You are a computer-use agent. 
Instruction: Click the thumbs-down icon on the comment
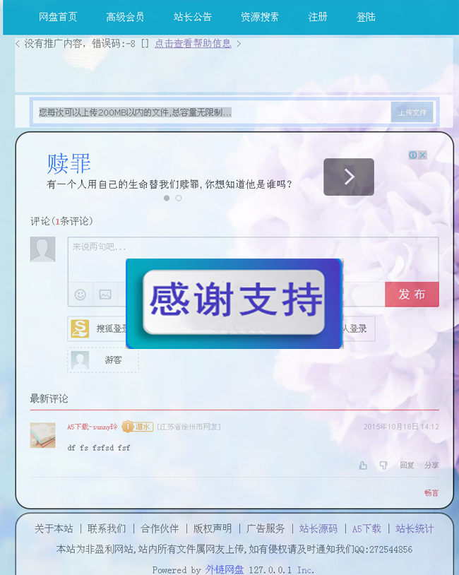tap(383, 466)
